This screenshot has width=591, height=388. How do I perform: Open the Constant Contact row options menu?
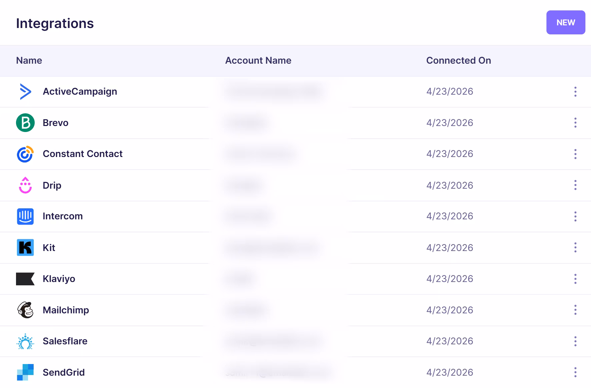(x=575, y=154)
